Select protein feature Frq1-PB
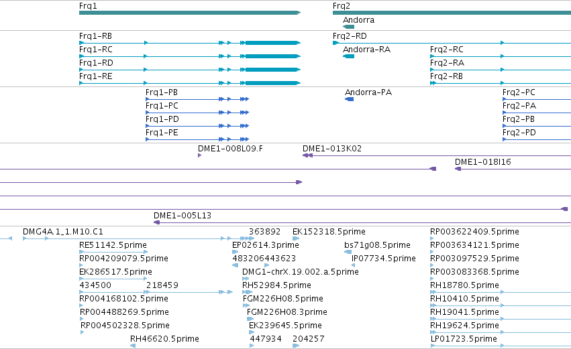The width and height of the screenshot is (571, 349). click(x=162, y=92)
